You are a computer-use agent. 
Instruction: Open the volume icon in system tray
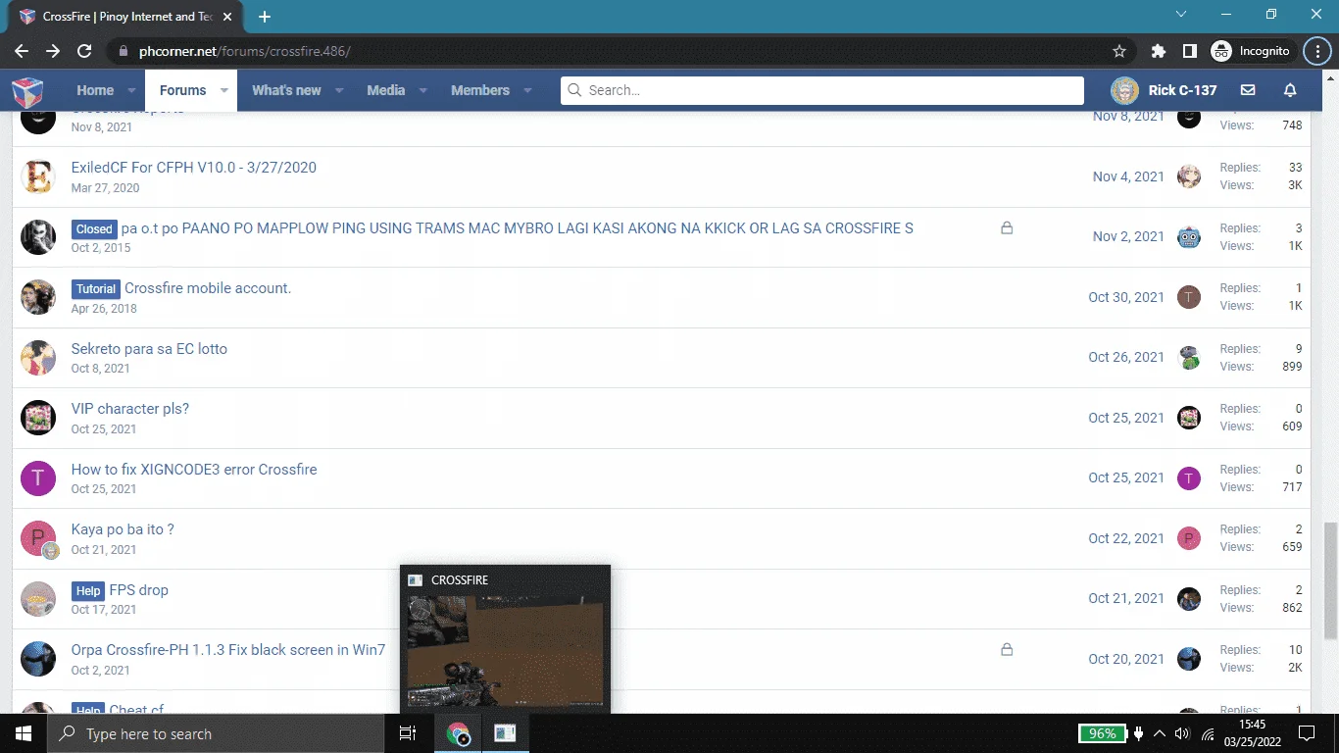[x=1181, y=733]
